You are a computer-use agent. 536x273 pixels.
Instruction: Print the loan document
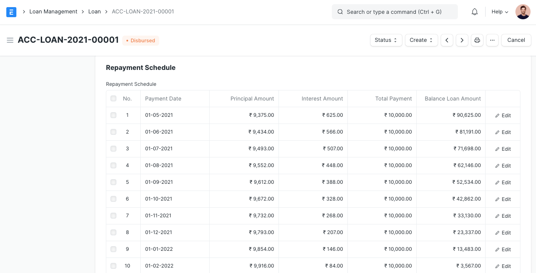point(477,40)
